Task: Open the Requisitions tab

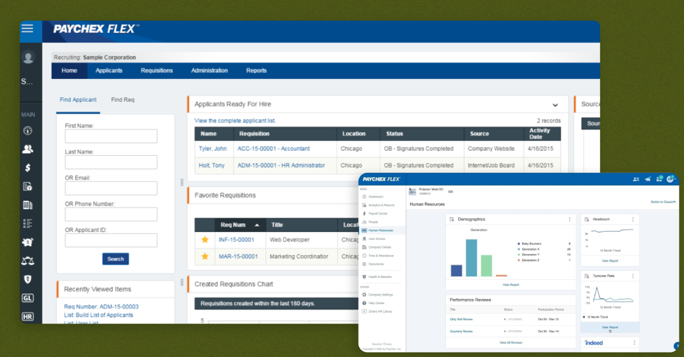Action: pyautogui.click(x=157, y=70)
